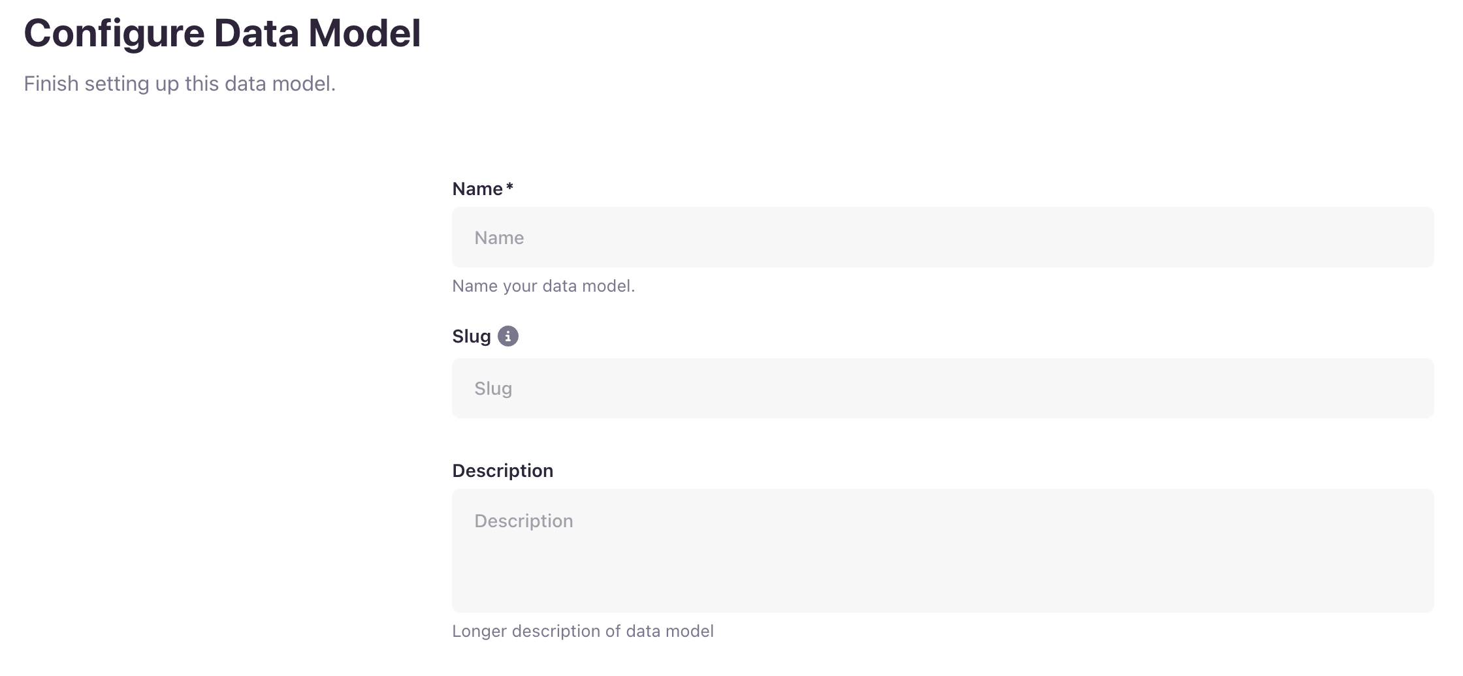Click the "Configure Data Model" page heading

tap(222, 33)
